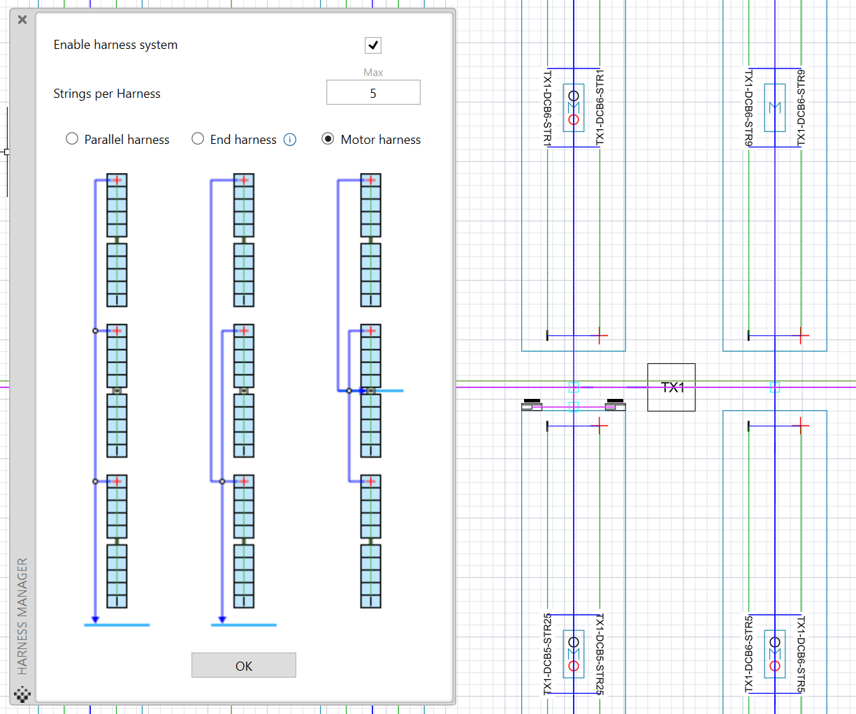
Task: Select motor symbol between the STR5 labels
Action: 775,654
